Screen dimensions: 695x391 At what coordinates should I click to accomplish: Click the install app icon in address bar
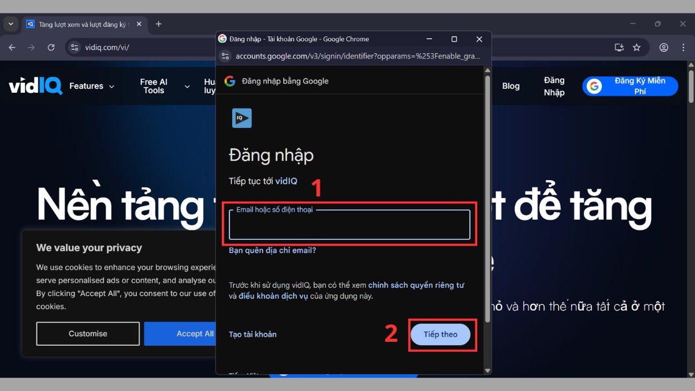[619, 47]
